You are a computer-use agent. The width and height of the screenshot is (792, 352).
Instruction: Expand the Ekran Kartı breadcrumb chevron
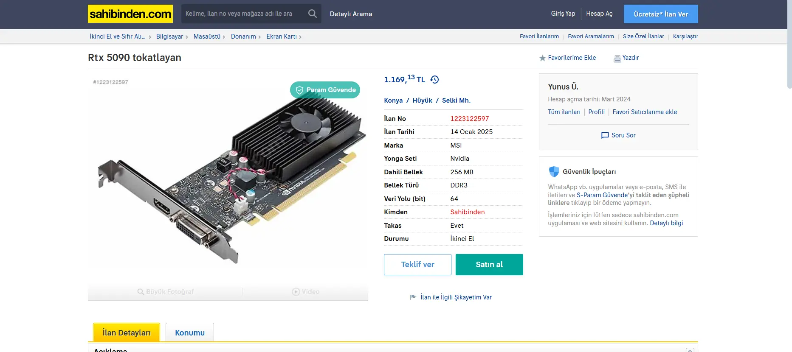tap(300, 37)
